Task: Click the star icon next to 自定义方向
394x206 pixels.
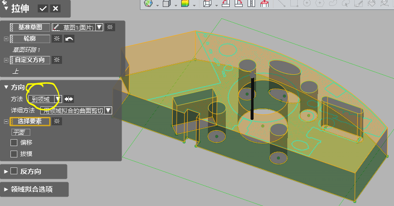Action: tap(57, 60)
